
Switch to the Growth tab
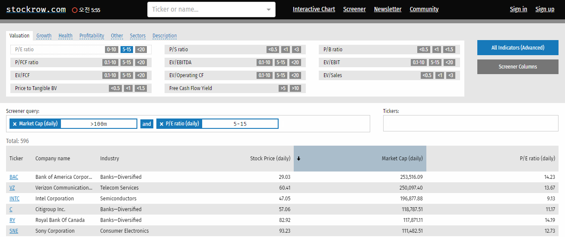44,36
